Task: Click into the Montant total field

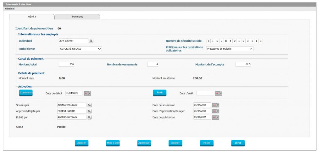Action: pyautogui.click(x=67, y=64)
